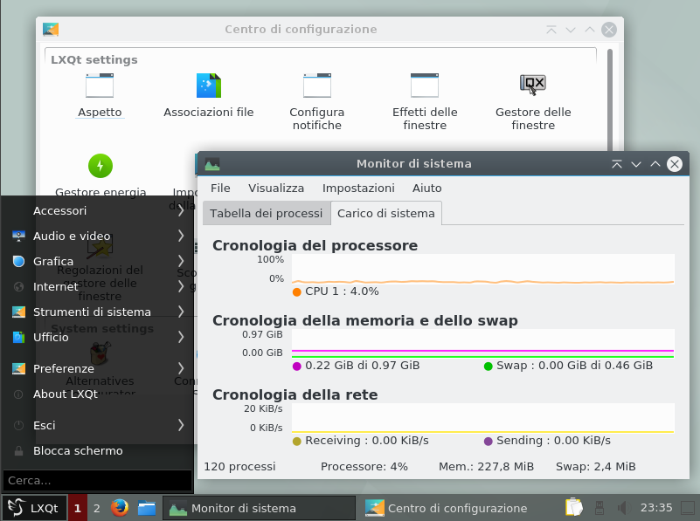Select Blocca schermo from the menu
The image size is (700, 521).
pos(78,451)
